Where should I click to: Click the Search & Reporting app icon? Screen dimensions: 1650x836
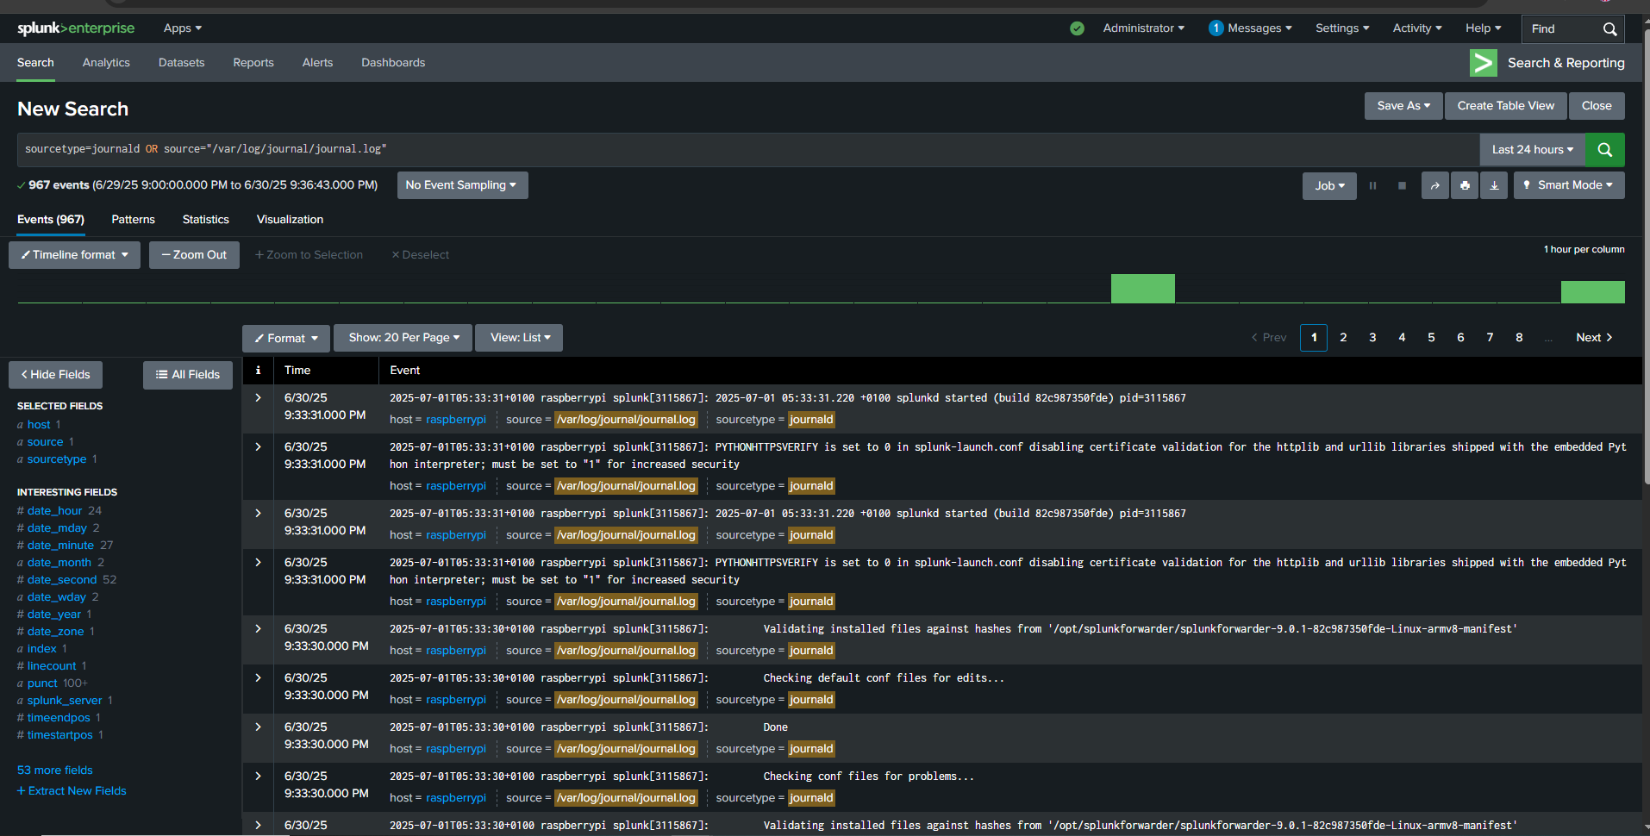1484,63
